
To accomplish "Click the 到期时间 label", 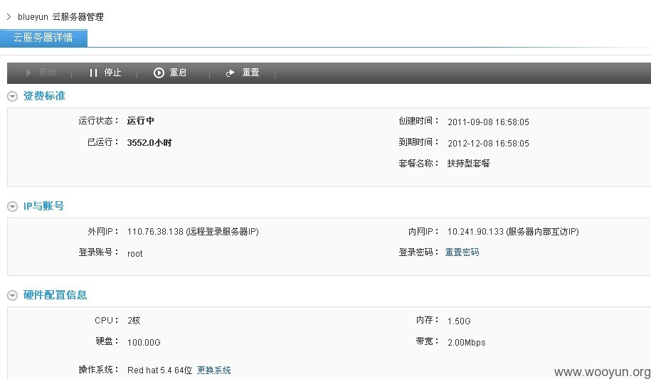I will click(418, 142).
